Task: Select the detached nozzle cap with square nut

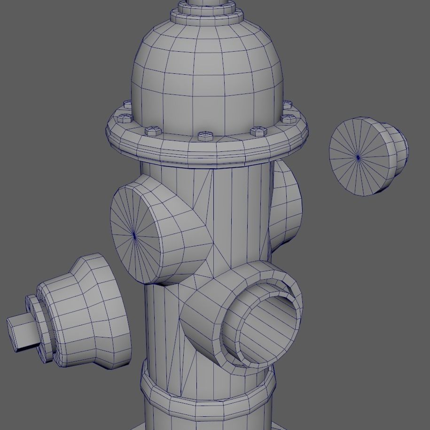Action: tap(69, 311)
